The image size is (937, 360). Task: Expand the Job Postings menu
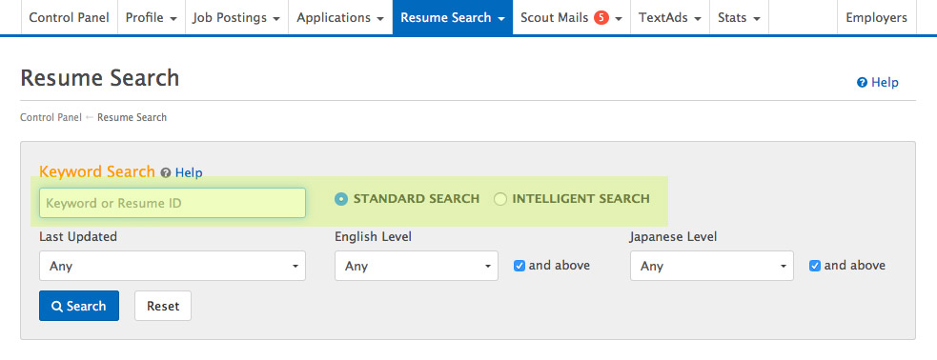point(236,17)
